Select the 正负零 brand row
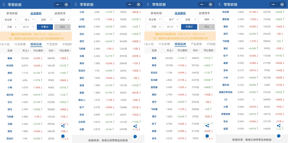Screen dimensions: 288x143 click(x=82, y=122)
